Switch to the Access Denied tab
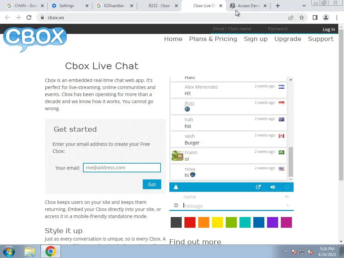Screen dimensions: 344x258 [249, 6]
